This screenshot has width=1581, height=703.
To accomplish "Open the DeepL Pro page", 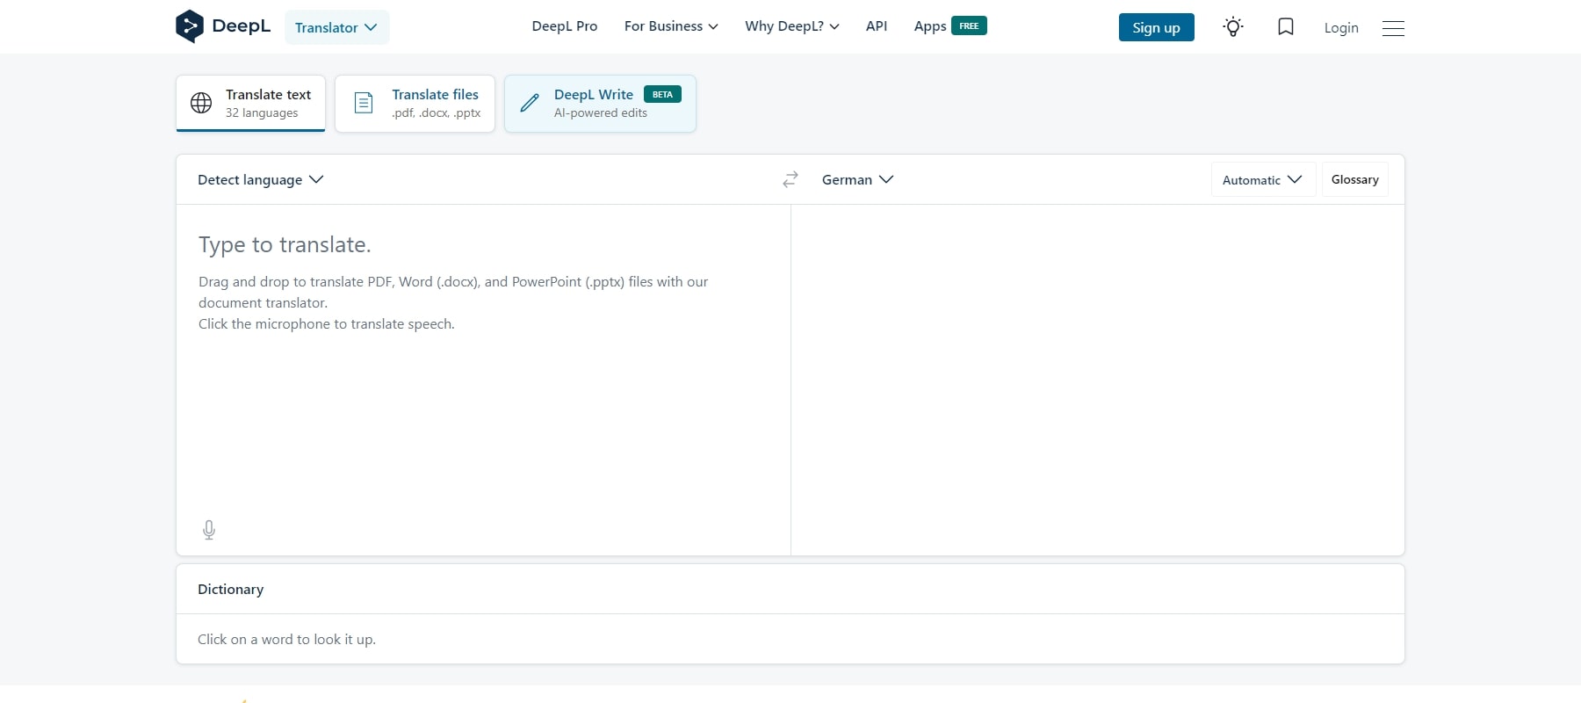I will pyautogui.click(x=565, y=26).
